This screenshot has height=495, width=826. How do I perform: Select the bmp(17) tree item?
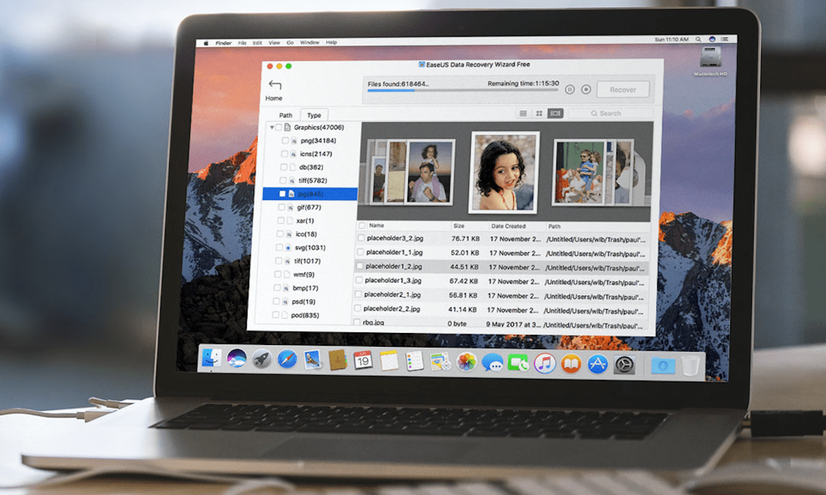pos(305,288)
